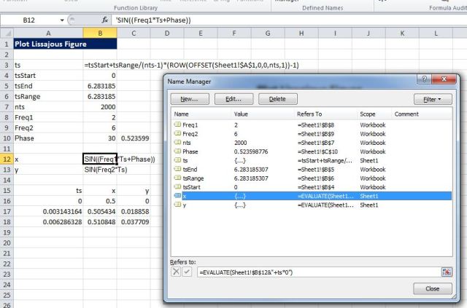Select the tsStart name entry icon
The width and height of the screenshot is (467, 308).
(x=177, y=186)
